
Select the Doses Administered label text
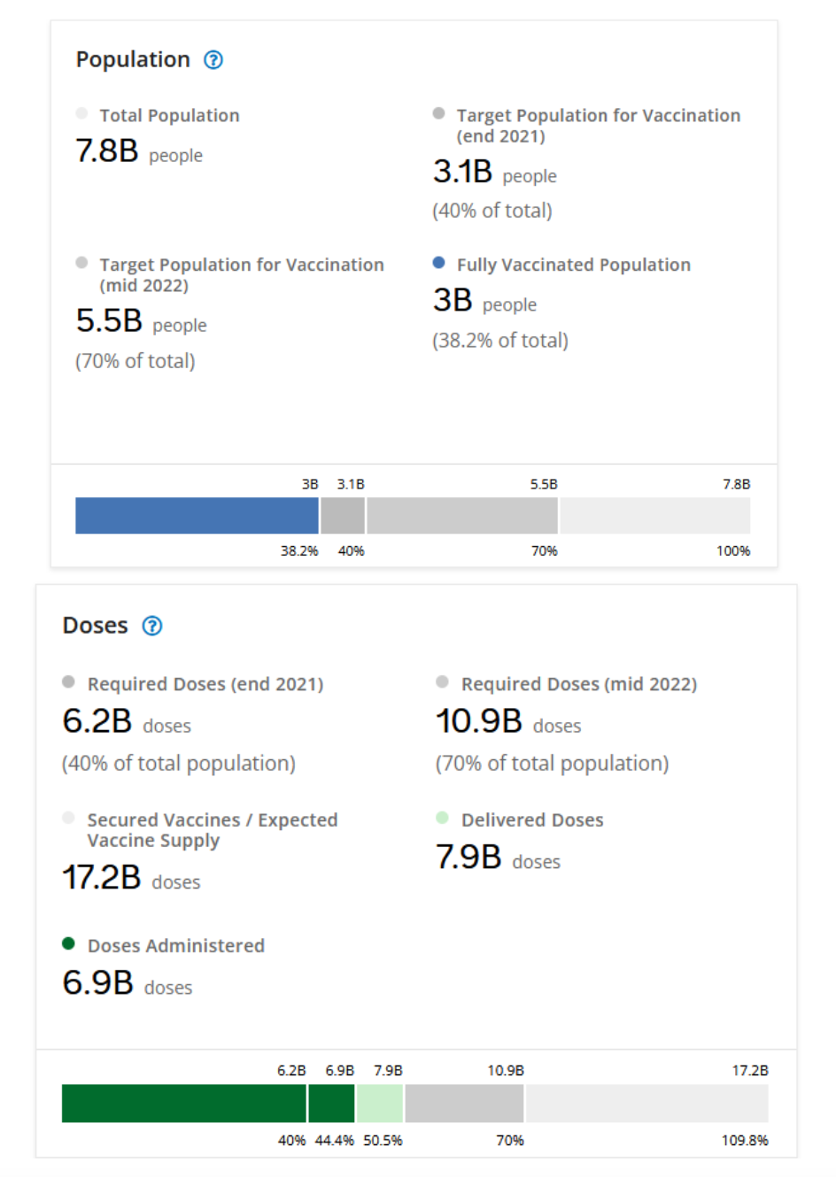click(x=175, y=946)
